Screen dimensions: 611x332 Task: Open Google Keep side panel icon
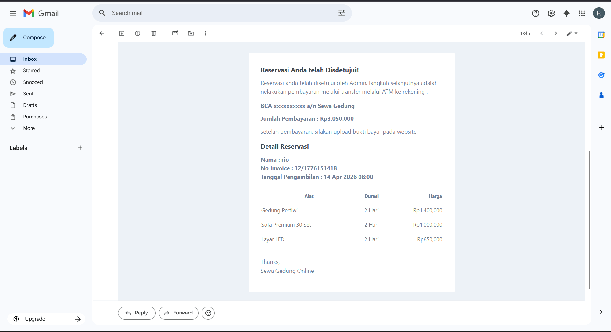(x=601, y=55)
